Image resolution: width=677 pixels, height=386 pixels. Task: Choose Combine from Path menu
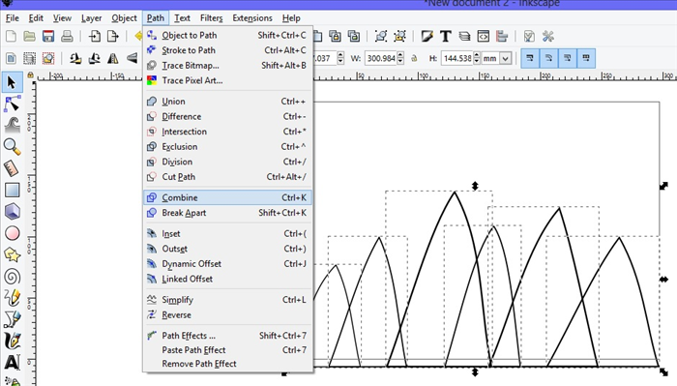click(x=227, y=197)
